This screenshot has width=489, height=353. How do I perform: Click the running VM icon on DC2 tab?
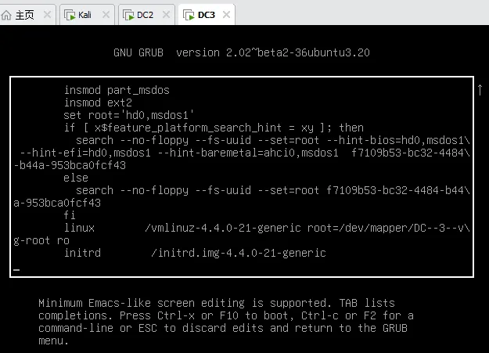click(128, 15)
